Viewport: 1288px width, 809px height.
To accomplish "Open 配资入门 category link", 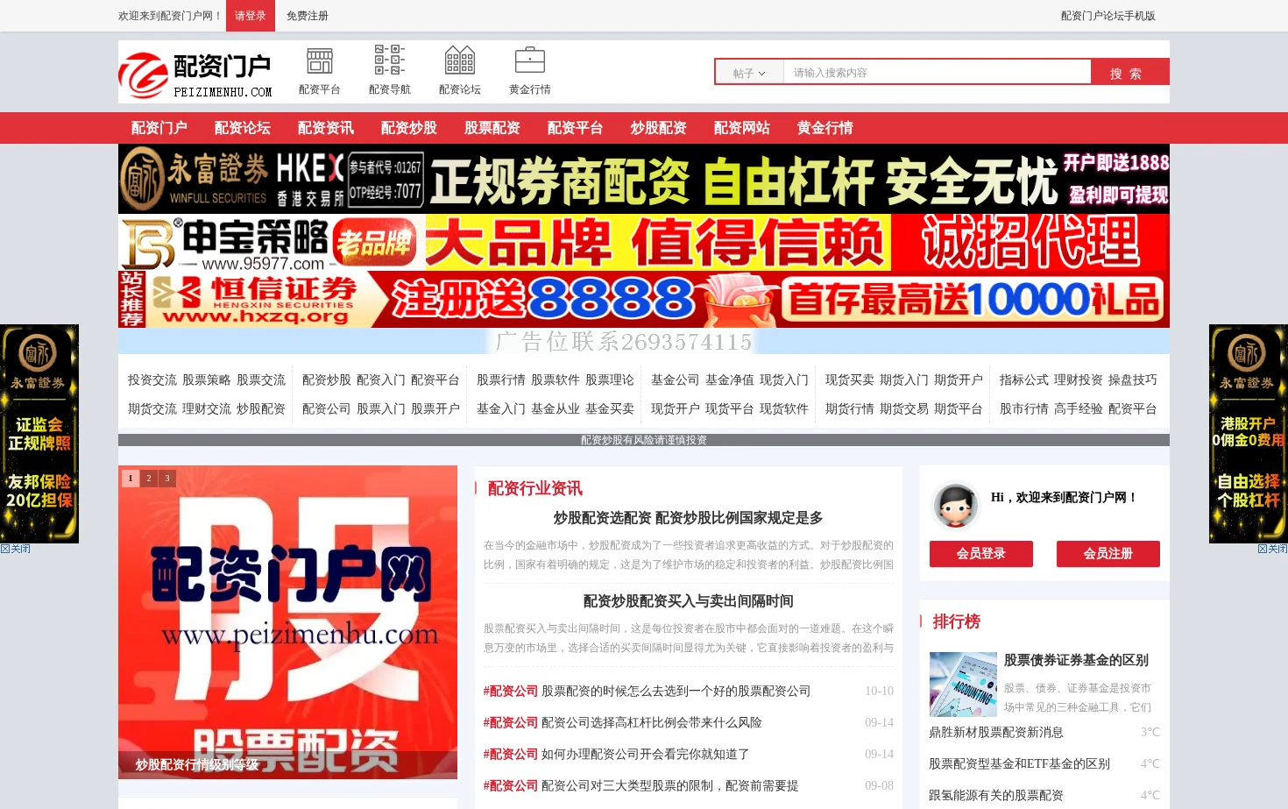I will pyautogui.click(x=381, y=380).
